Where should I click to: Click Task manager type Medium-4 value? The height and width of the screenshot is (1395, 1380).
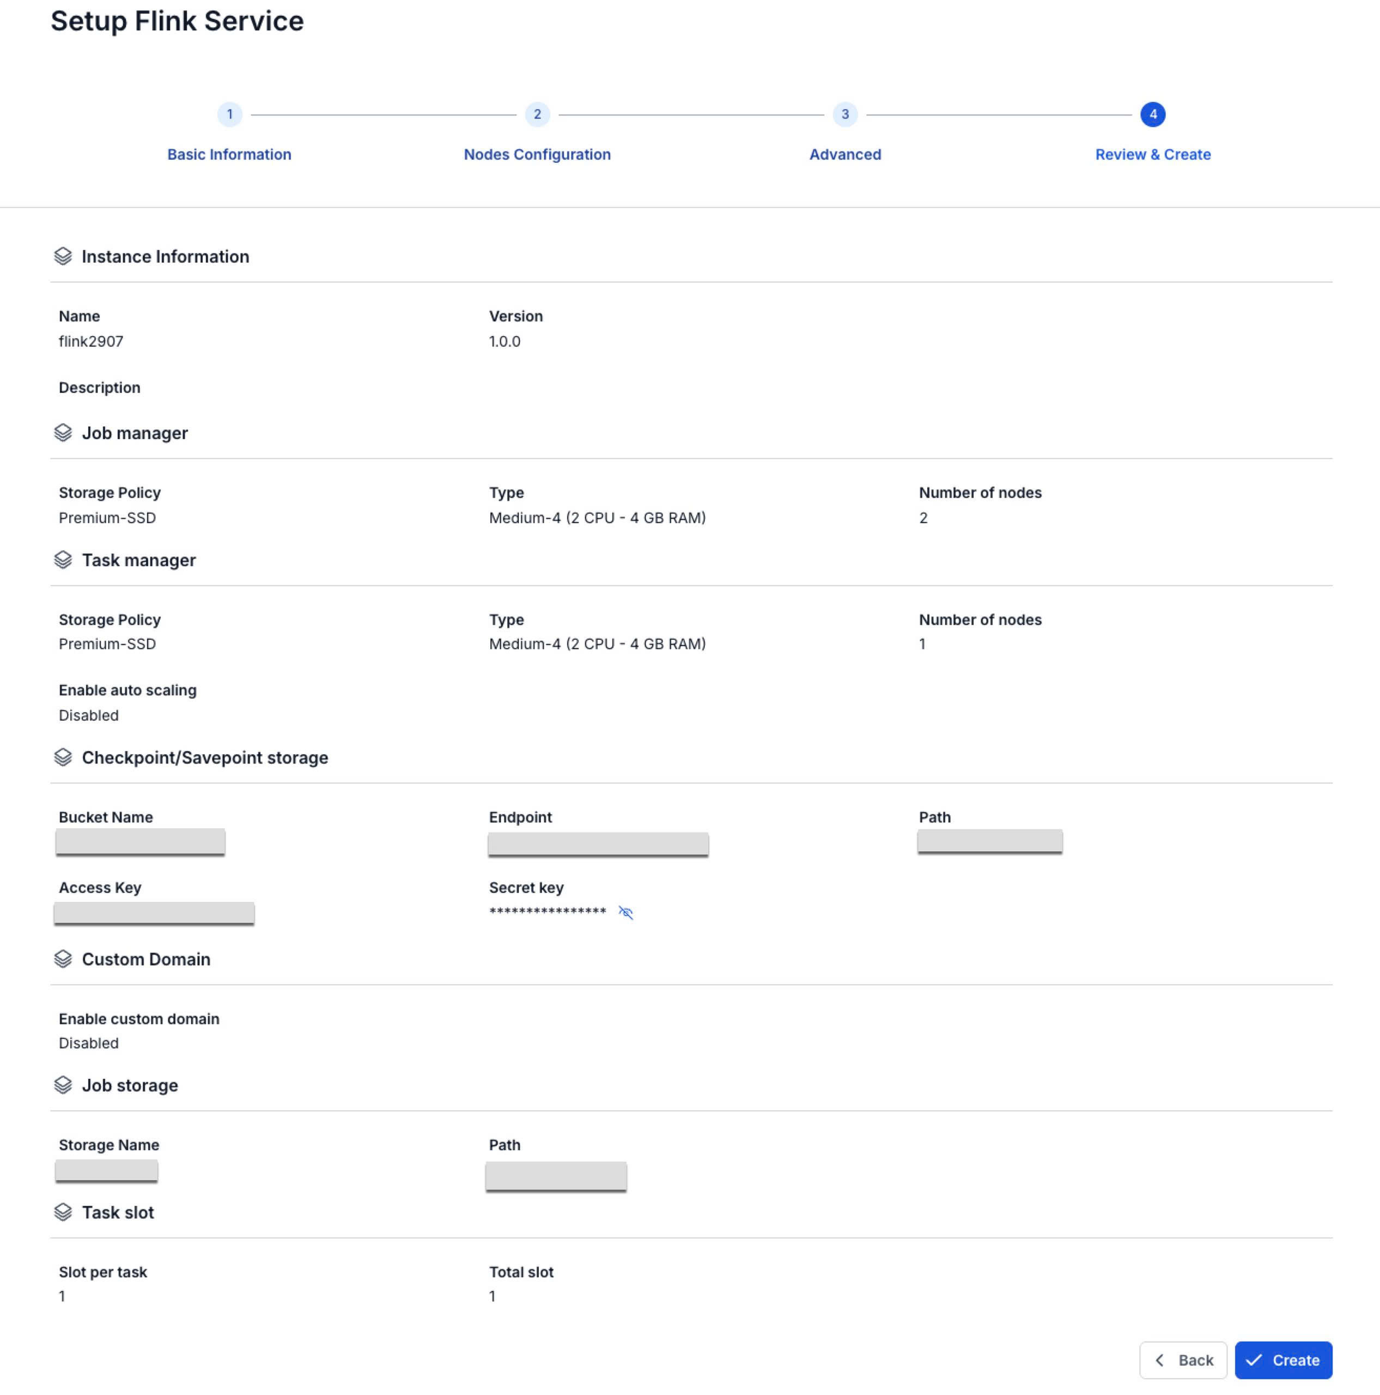[x=598, y=644]
